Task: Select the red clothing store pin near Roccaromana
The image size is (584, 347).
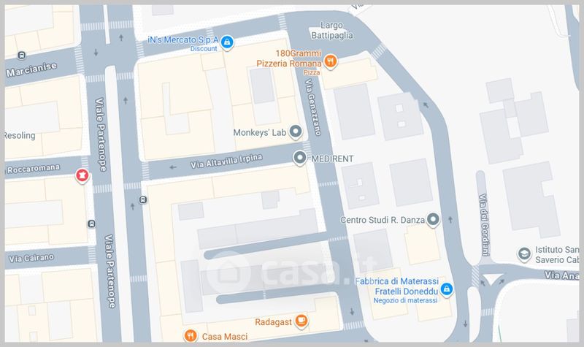Action: (82, 175)
